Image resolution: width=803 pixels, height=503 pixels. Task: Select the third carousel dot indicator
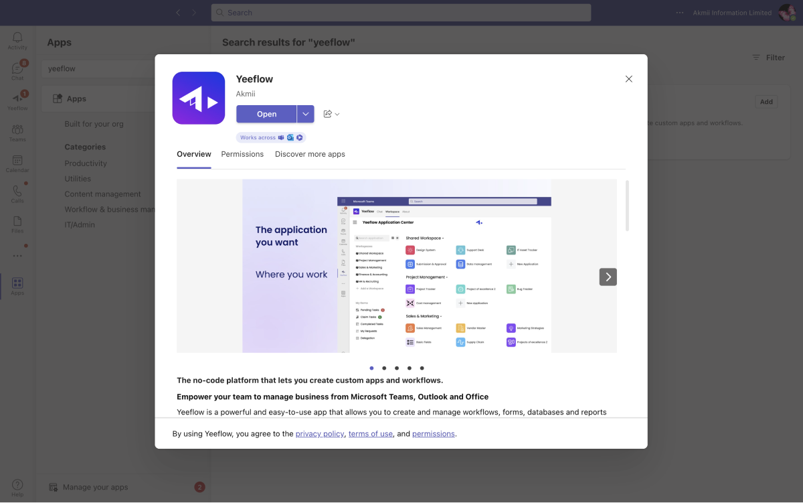point(397,368)
